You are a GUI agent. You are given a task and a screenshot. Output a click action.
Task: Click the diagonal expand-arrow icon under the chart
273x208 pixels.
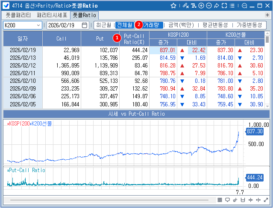pyautogui.click(x=267, y=200)
